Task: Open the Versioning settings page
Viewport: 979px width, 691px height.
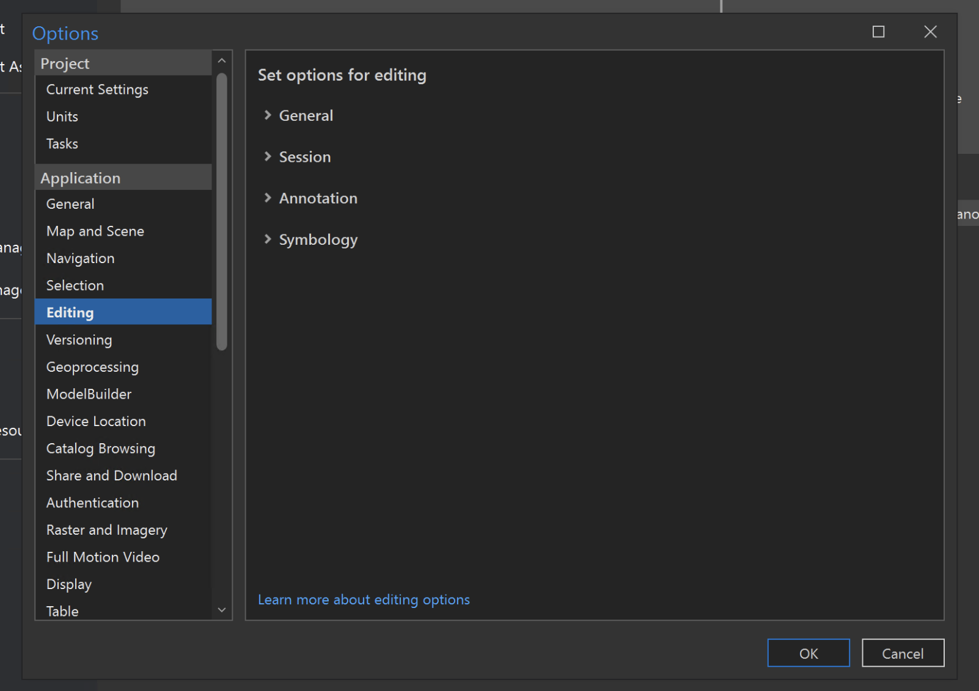Action: [79, 339]
